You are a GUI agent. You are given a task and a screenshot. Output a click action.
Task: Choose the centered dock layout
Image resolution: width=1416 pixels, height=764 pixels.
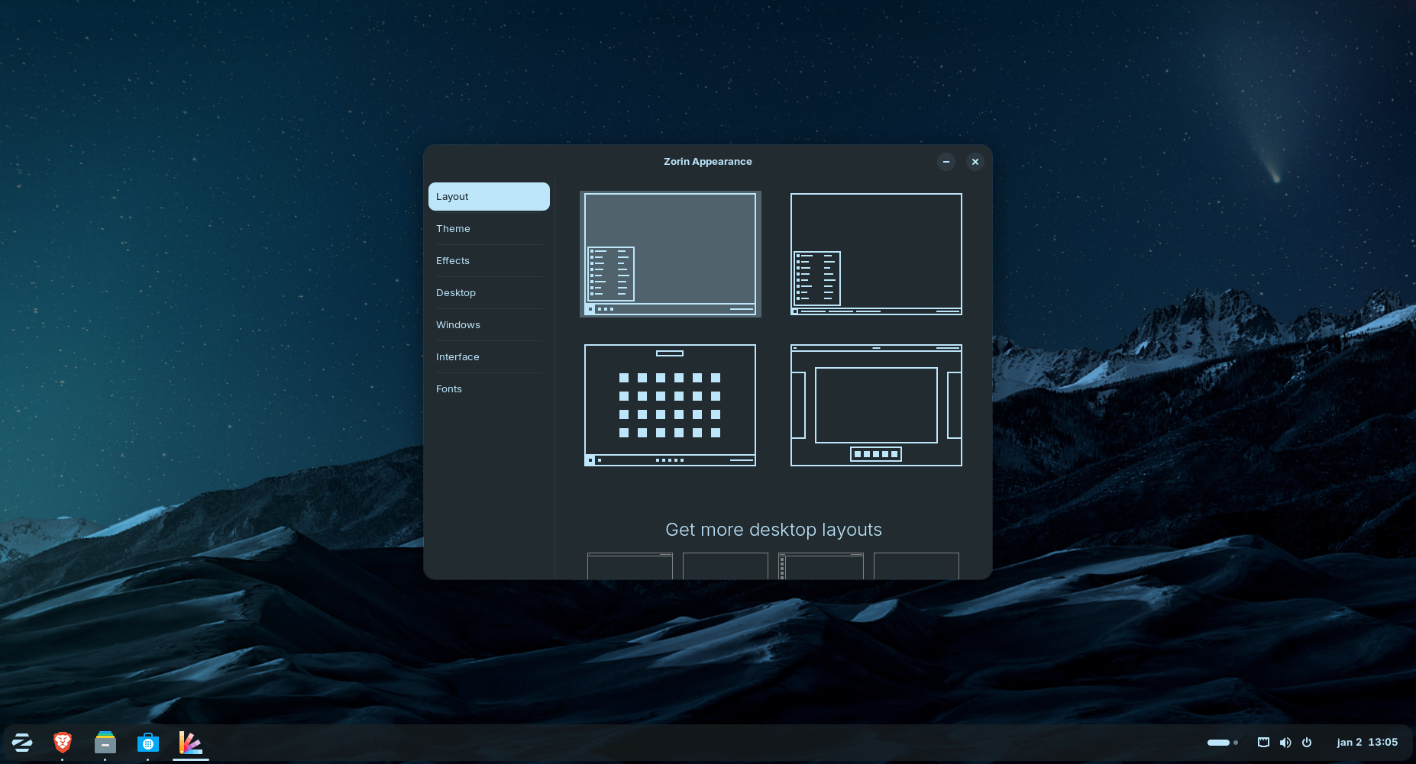pos(875,405)
